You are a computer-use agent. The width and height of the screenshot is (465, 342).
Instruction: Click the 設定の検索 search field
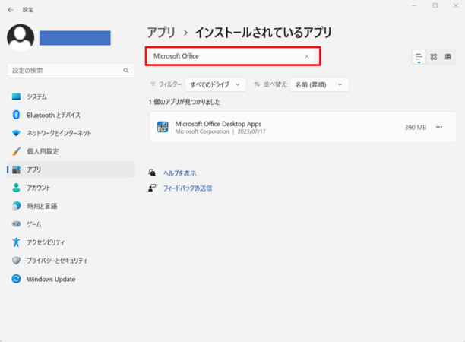(x=71, y=71)
